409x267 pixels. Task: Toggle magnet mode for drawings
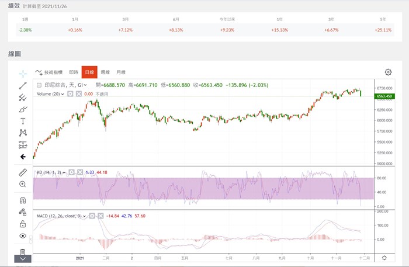pos(23,200)
